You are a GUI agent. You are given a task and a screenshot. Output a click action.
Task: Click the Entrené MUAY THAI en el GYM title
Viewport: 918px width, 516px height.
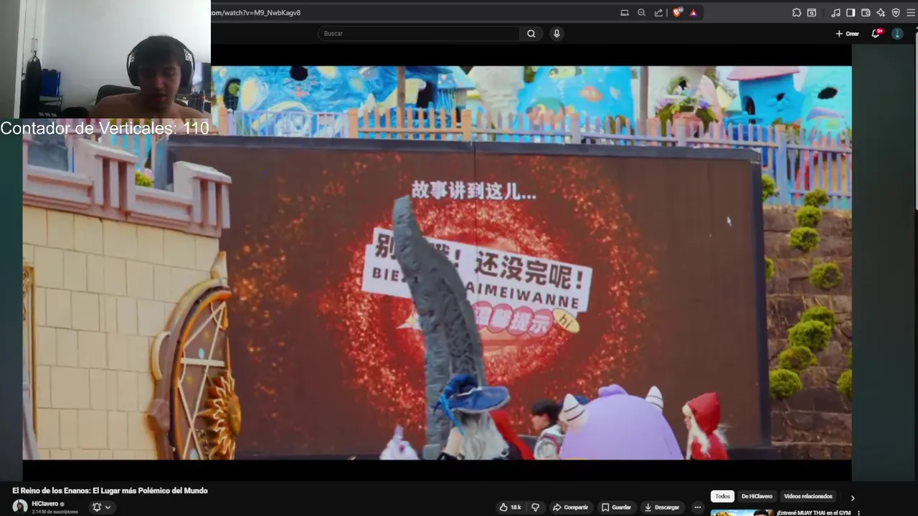[x=813, y=513]
